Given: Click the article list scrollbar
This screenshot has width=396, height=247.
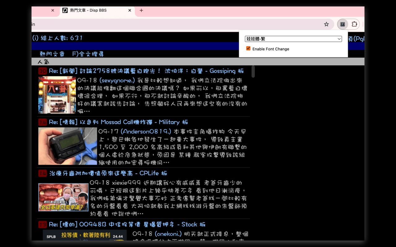Looking at the screenshot, I should (x=253, y=72).
